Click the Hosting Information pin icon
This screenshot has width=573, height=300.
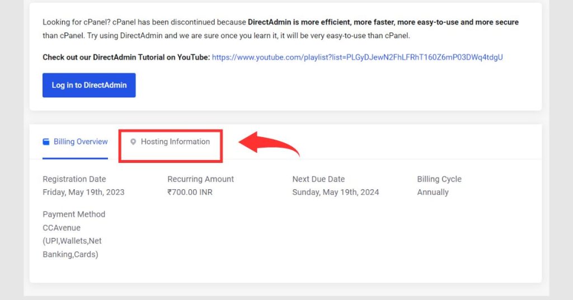click(133, 142)
